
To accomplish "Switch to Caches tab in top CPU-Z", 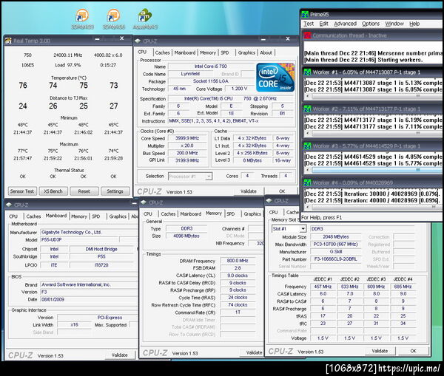I will coord(163,52).
